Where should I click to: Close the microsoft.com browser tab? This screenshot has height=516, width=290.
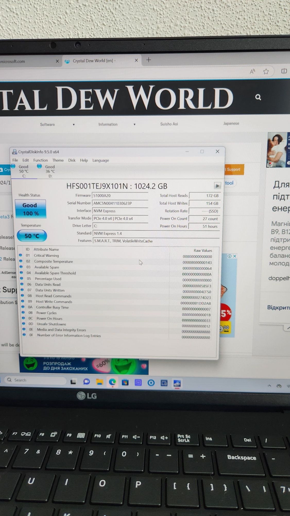coord(57,61)
